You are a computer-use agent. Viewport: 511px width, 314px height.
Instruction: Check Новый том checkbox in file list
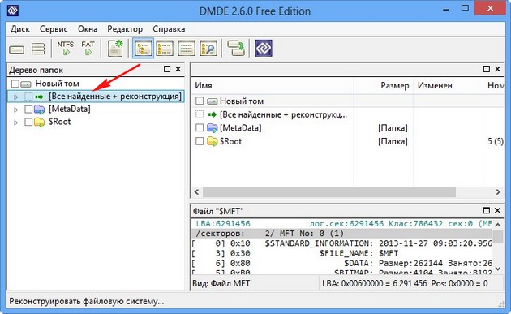tap(200, 101)
